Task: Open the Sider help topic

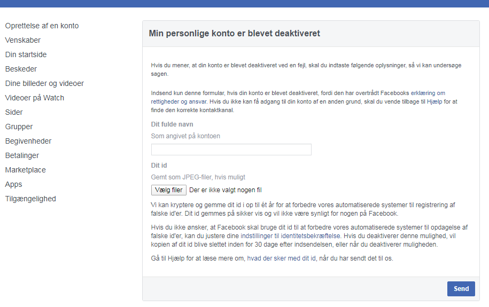Action: point(14,112)
